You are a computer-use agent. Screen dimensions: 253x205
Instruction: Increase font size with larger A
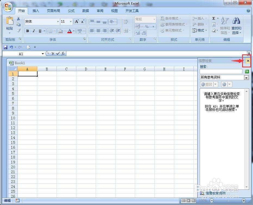tap(77, 21)
